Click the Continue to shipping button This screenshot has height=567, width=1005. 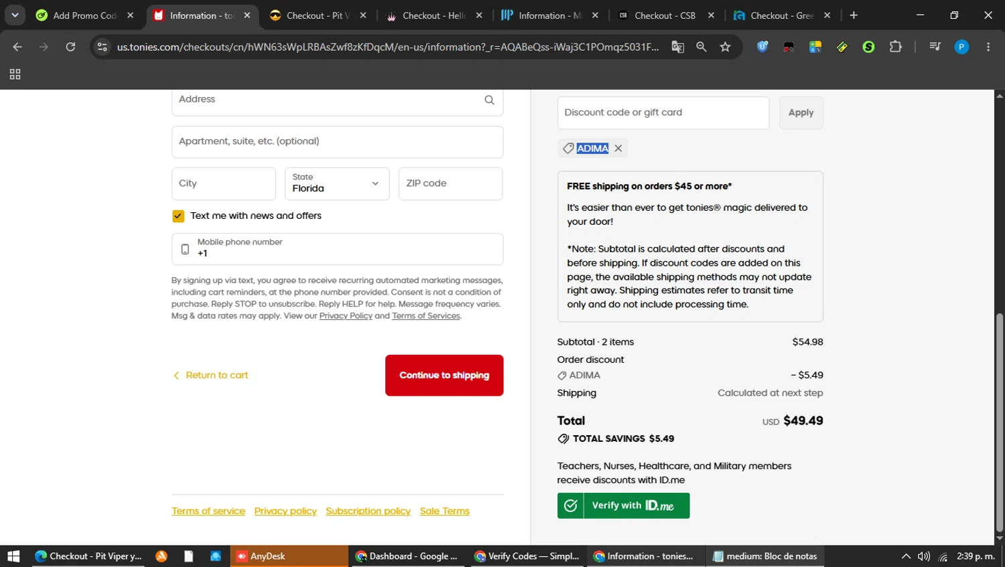[444, 376]
